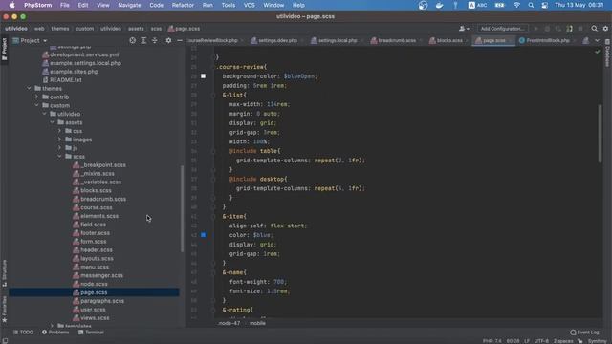This screenshot has height=344, width=612.
Task: Fold the .course-review block in gutter
Action: pos(212,67)
